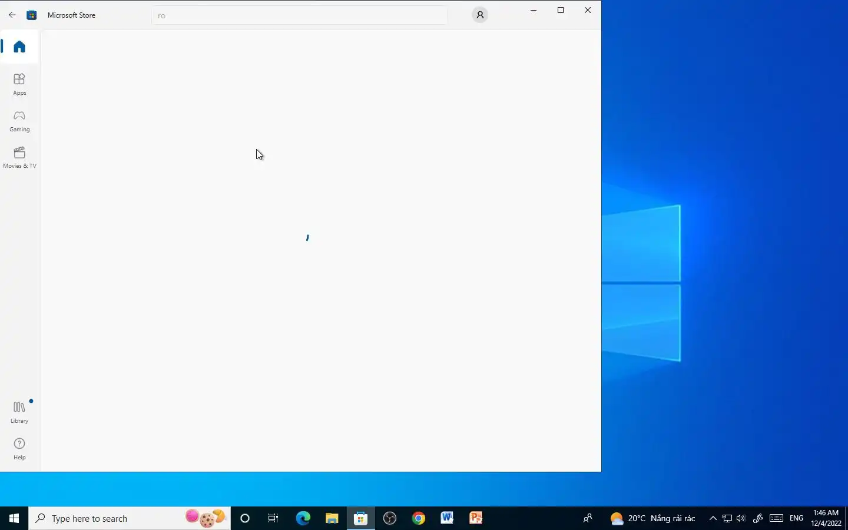The width and height of the screenshot is (848, 530).
Task: Open the Windows Start menu
Action: (x=14, y=518)
